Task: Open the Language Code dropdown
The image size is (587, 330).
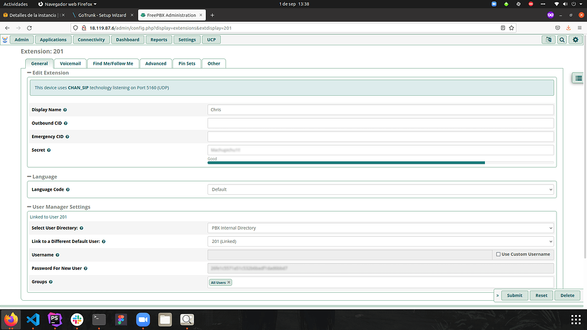Action: tap(380, 189)
